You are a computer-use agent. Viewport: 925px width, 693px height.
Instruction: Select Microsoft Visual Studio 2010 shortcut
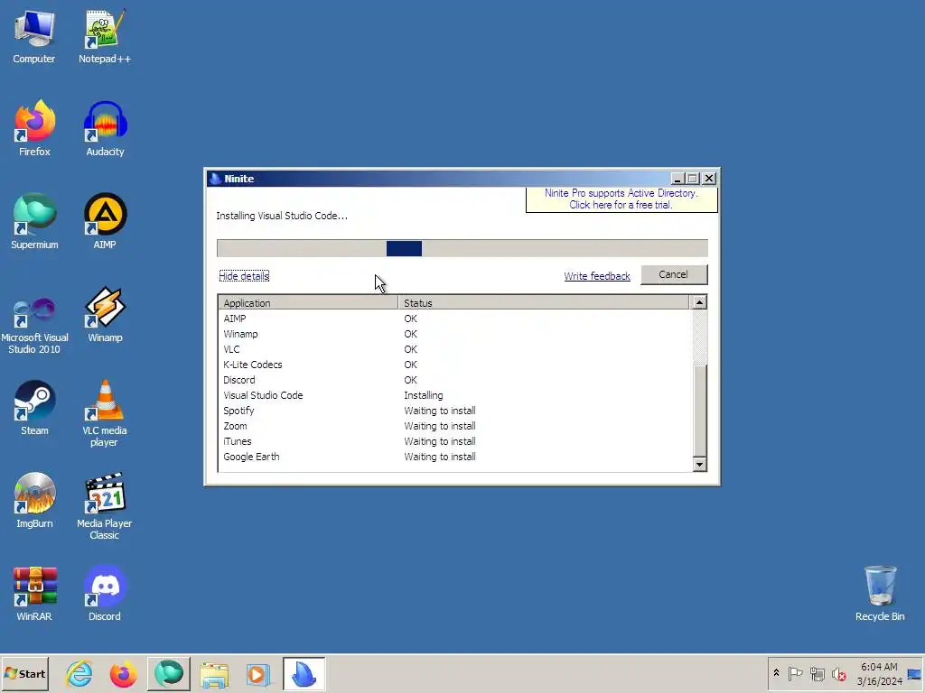click(34, 326)
